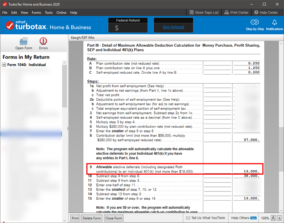This screenshot has height=223, width=284.
Task: Click the TurboTax checkmark logo
Action: 10,26
